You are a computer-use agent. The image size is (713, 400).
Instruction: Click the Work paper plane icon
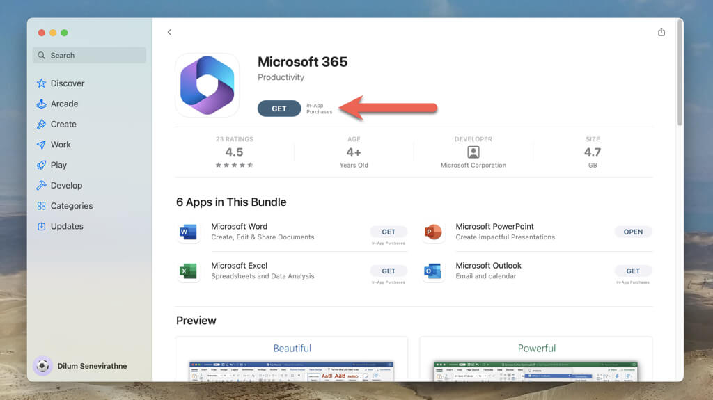pyautogui.click(x=41, y=145)
